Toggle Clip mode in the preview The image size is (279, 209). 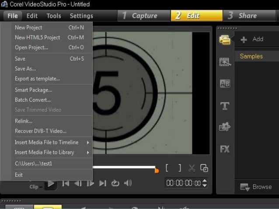pos(34,187)
